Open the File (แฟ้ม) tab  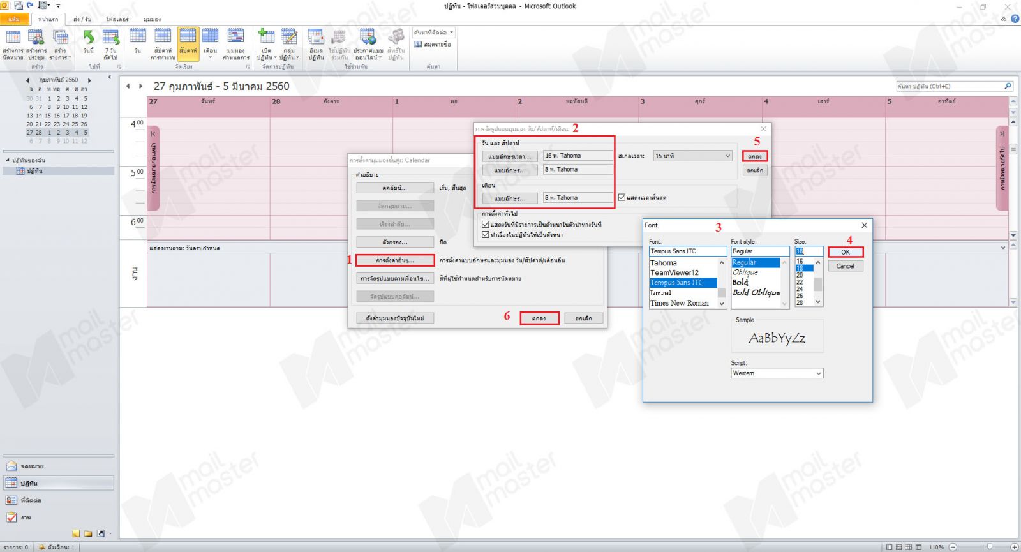[14, 19]
